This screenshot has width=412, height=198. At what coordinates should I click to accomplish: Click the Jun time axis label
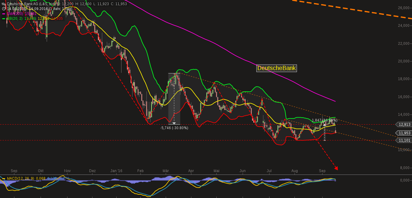[x=243, y=171]
